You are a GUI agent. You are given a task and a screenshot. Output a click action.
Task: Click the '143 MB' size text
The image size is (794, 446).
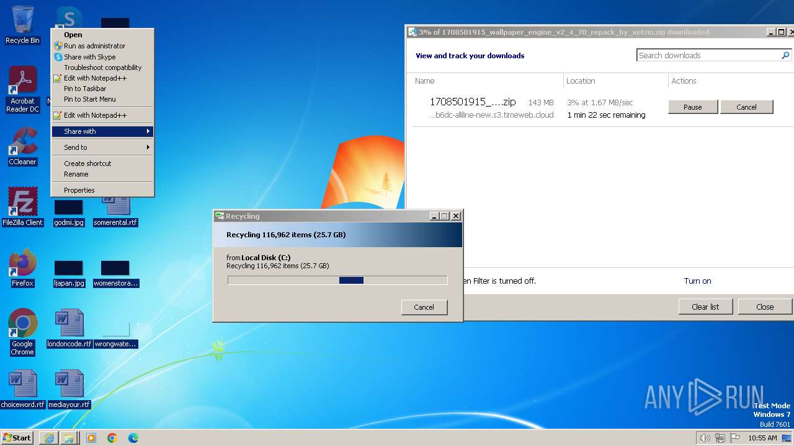(541, 103)
